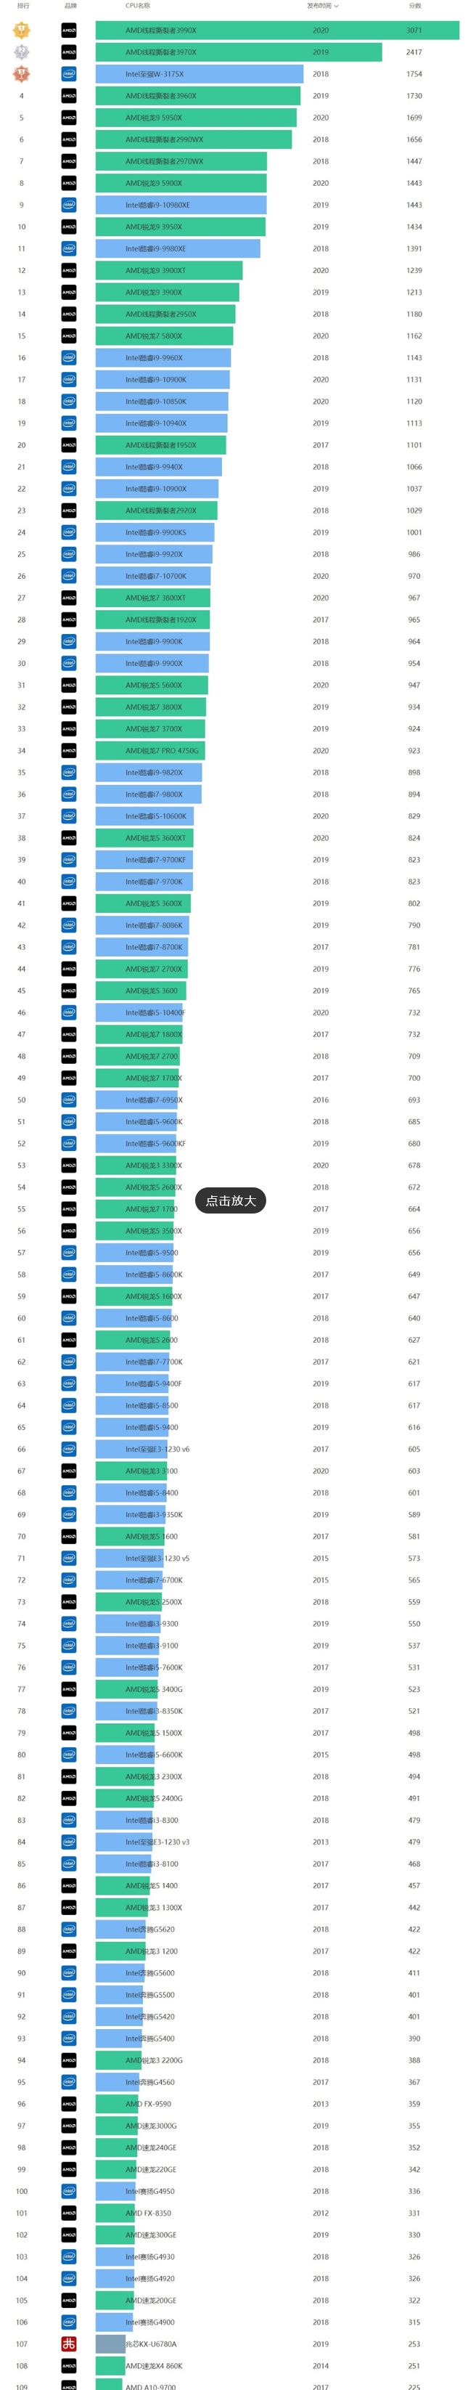Click the bronze third-place medal icon
The width and height of the screenshot is (465, 2390).
[x=21, y=74]
